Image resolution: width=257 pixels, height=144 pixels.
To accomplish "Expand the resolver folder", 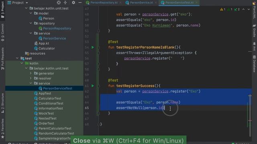I will click(x=31, y=78).
